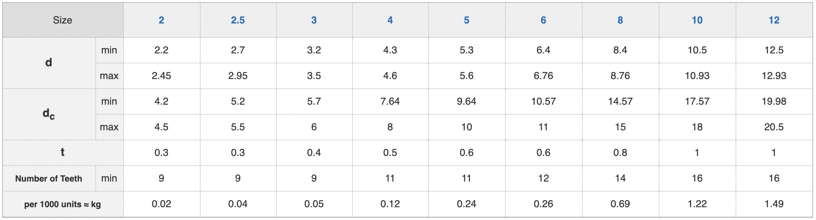816x220 pixels.
Task: Select the Size header cell
Action: 63,20
